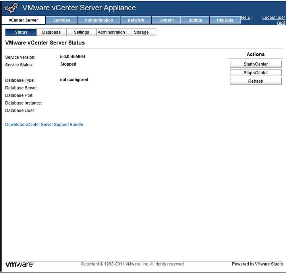This screenshot has height=273, width=286.
Task: Click the Database User label
Action: click(x=20, y=110)
